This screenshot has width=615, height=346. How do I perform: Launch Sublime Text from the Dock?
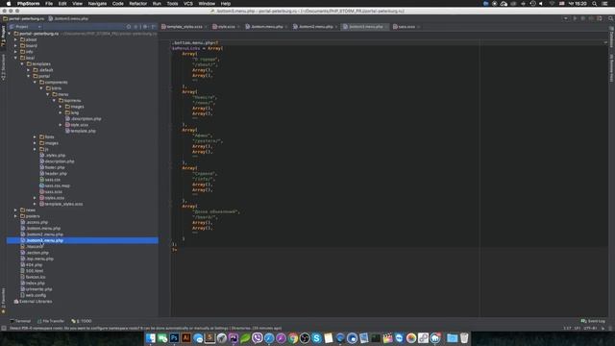[x=209, y=338]
